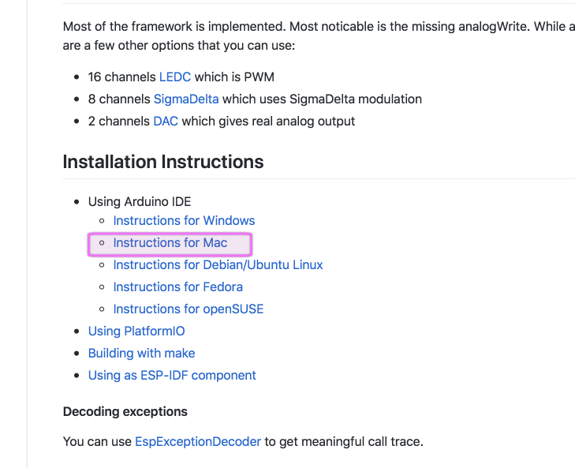Click the Using Arduino IDE list item

point(140,202)
